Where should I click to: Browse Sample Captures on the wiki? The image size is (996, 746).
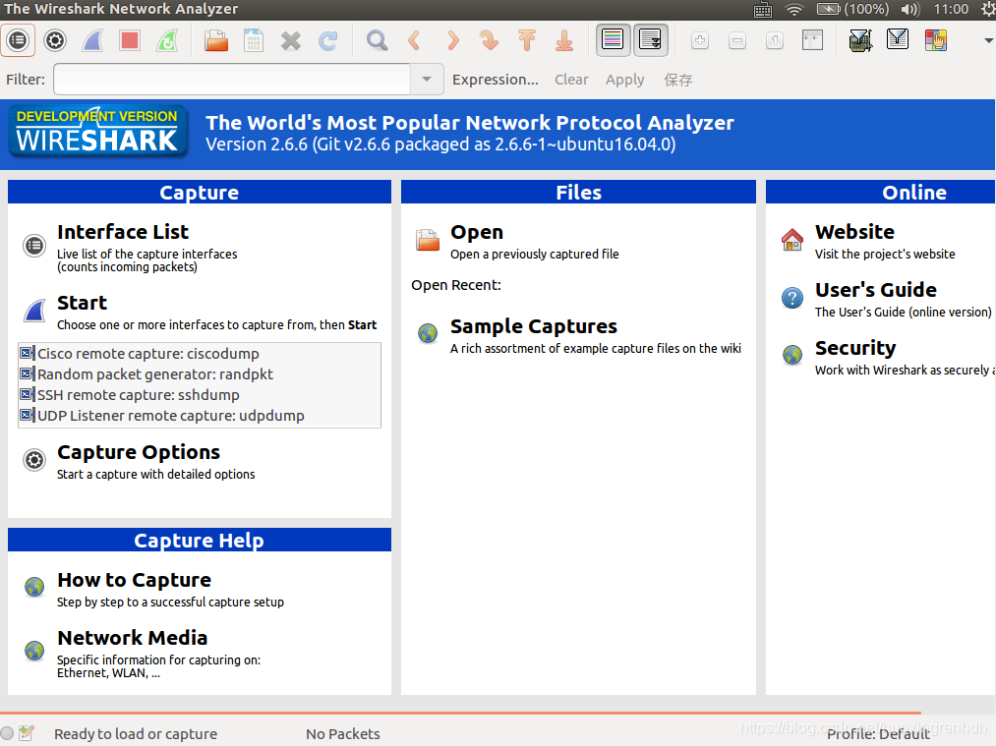coord(534,326)
